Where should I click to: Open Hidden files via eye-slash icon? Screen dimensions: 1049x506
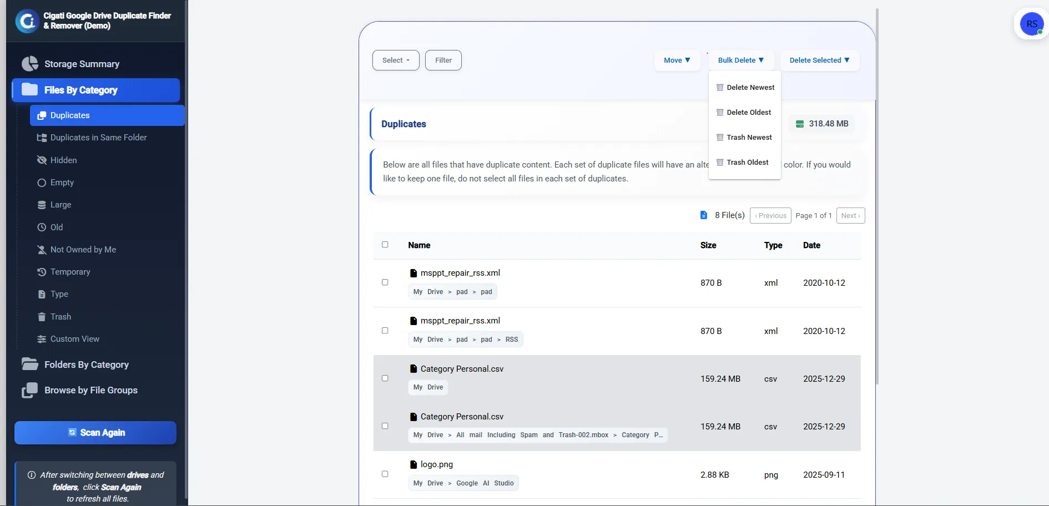point(42,160)
